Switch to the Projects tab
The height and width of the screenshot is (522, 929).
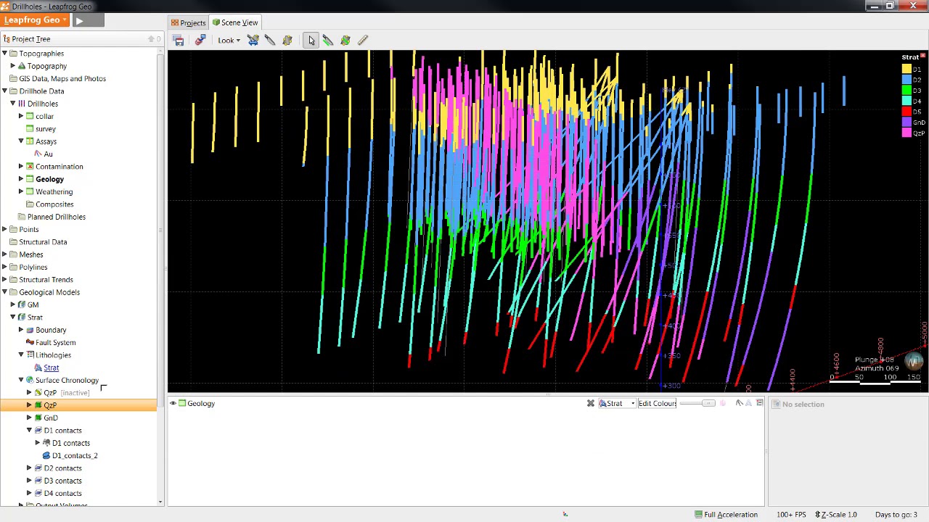click(x=188, y=22)
